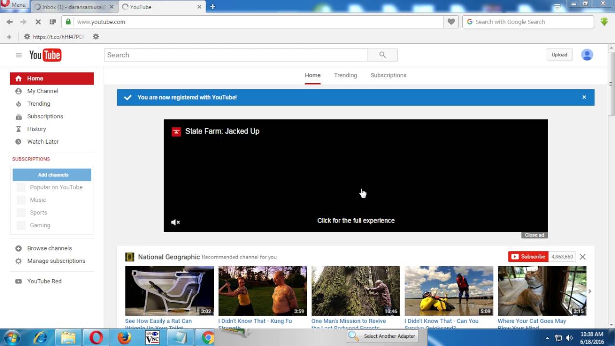Add bookmark with the plus icon

(x=9, y=37)
